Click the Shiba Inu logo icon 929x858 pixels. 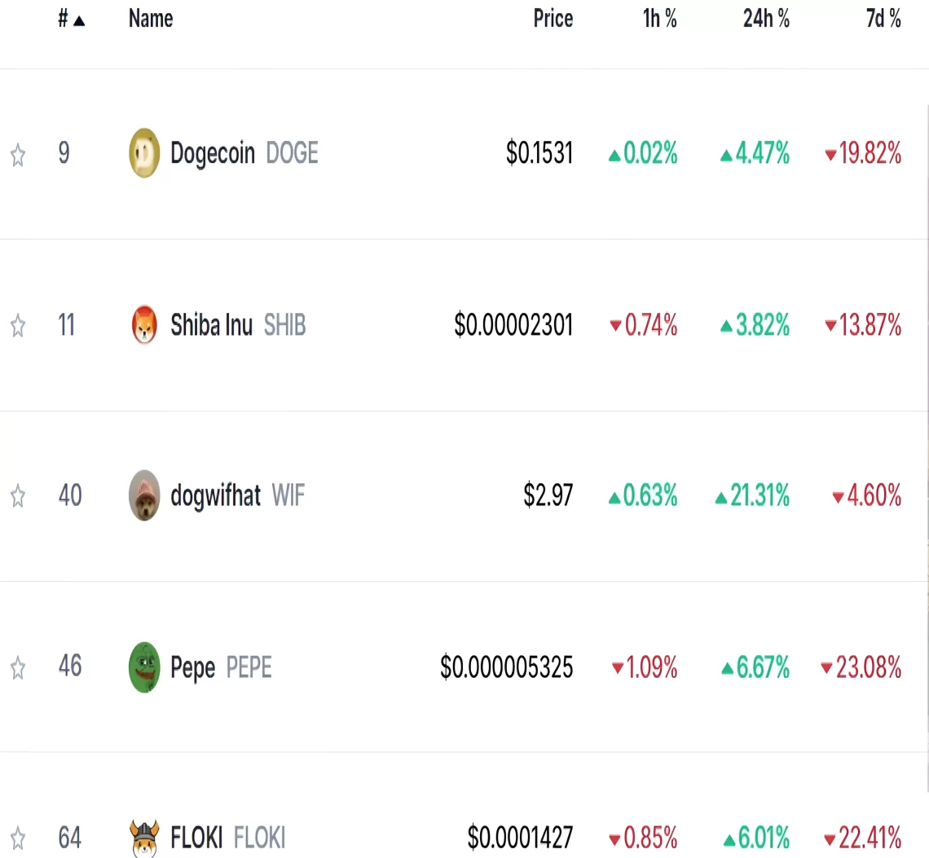click(x=144, y=325)
